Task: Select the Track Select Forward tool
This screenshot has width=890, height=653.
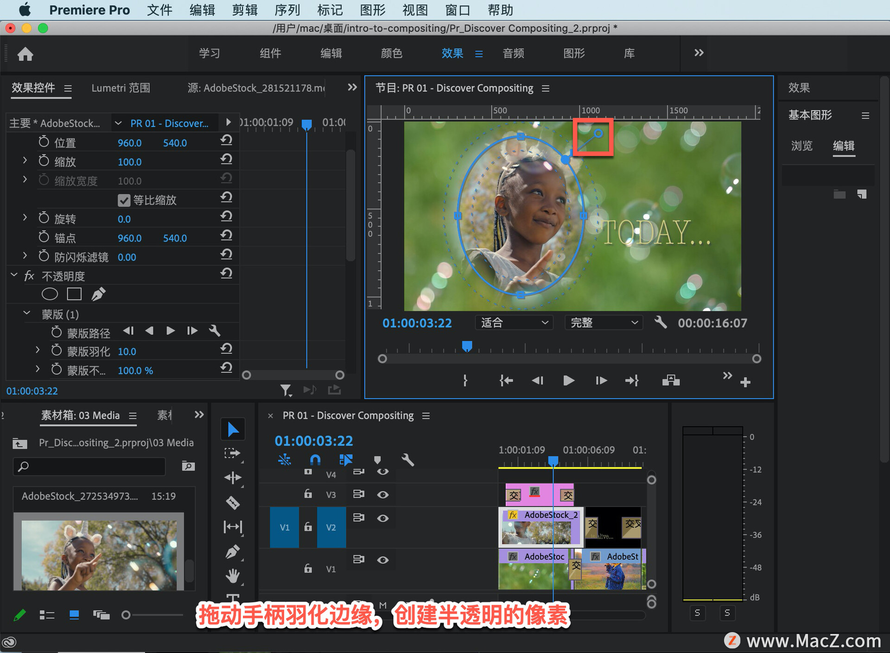Action: (233, 453)
